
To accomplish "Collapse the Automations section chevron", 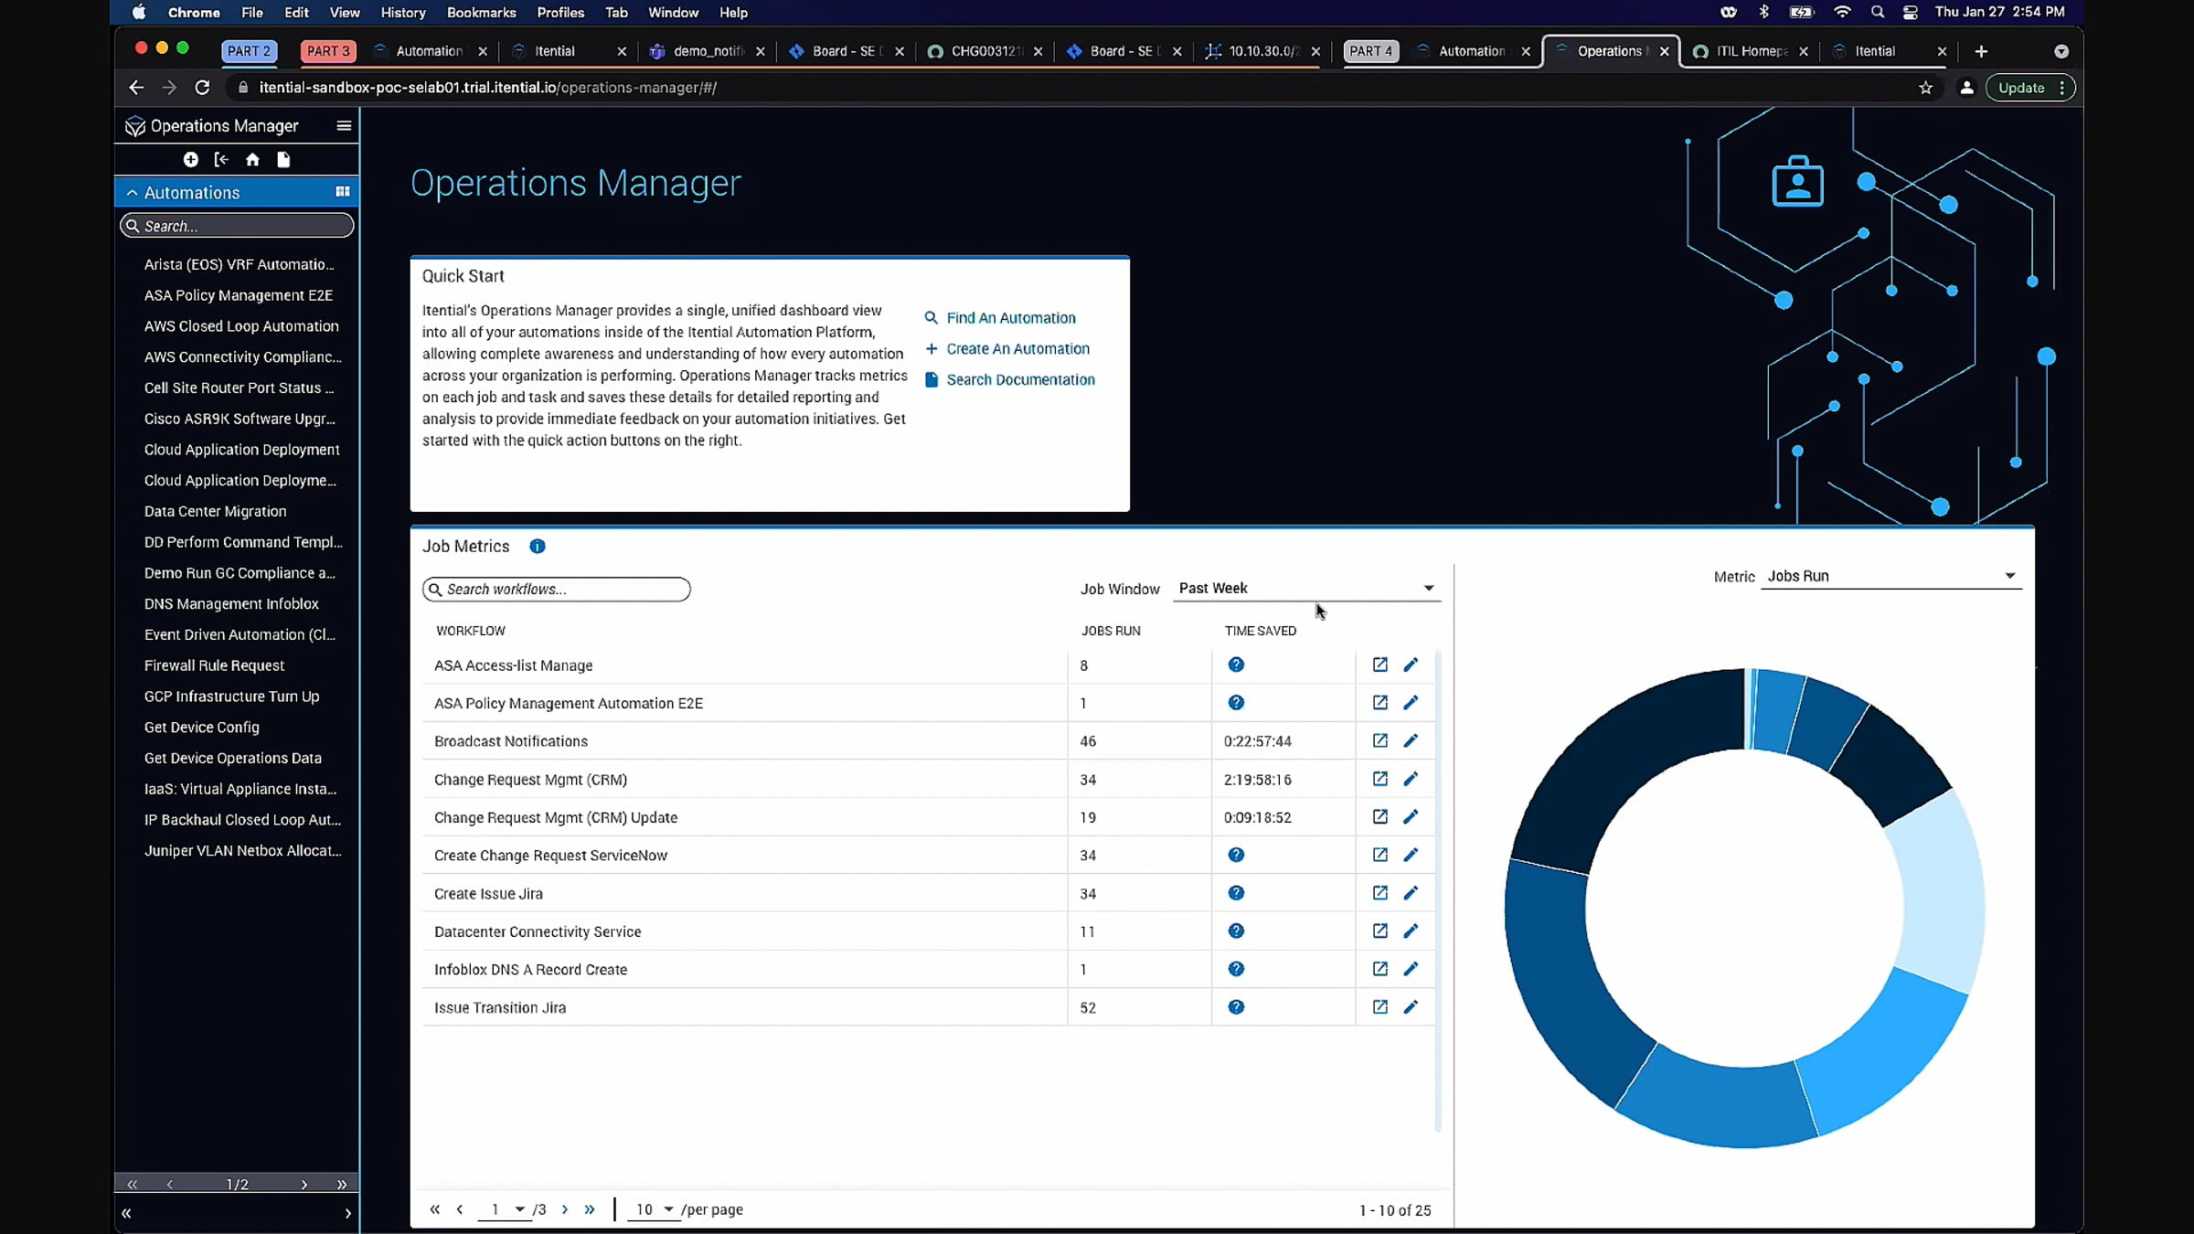I will pyautogui.click(x=132, y=193).
